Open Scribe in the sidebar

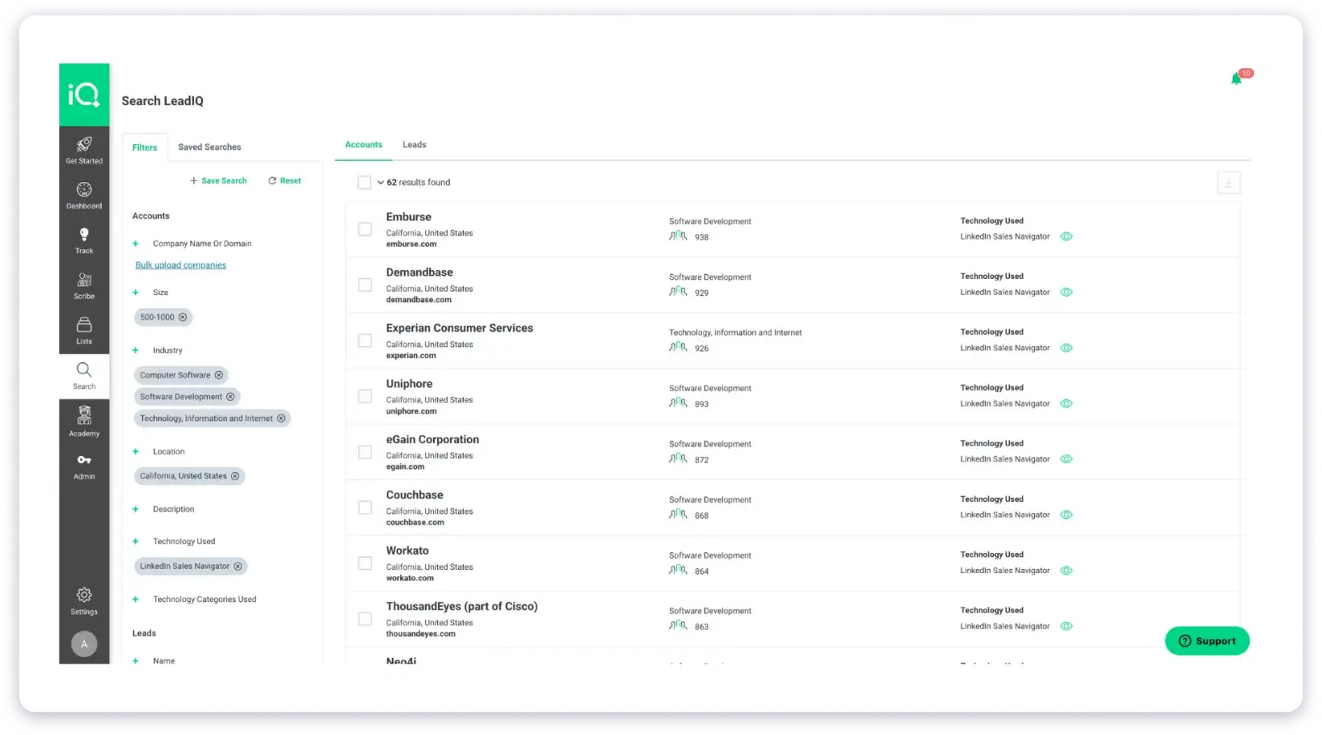point(83,286)
